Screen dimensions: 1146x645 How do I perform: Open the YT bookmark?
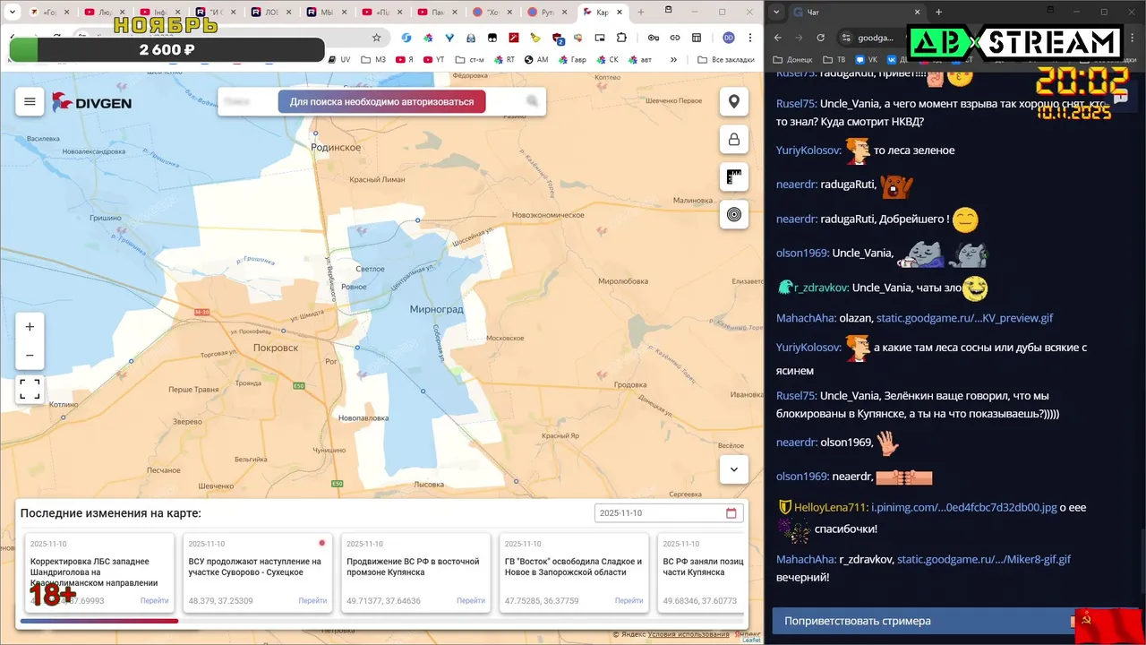[x=432, y=59]
